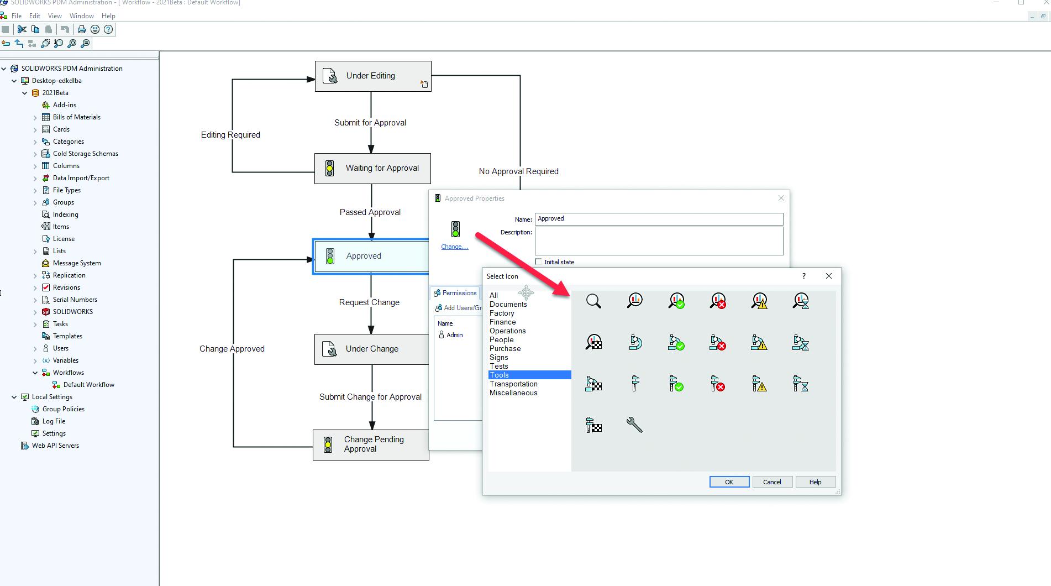Click the Copy toolbar icon
This screenshot has width=1051, height=586.
35,29
